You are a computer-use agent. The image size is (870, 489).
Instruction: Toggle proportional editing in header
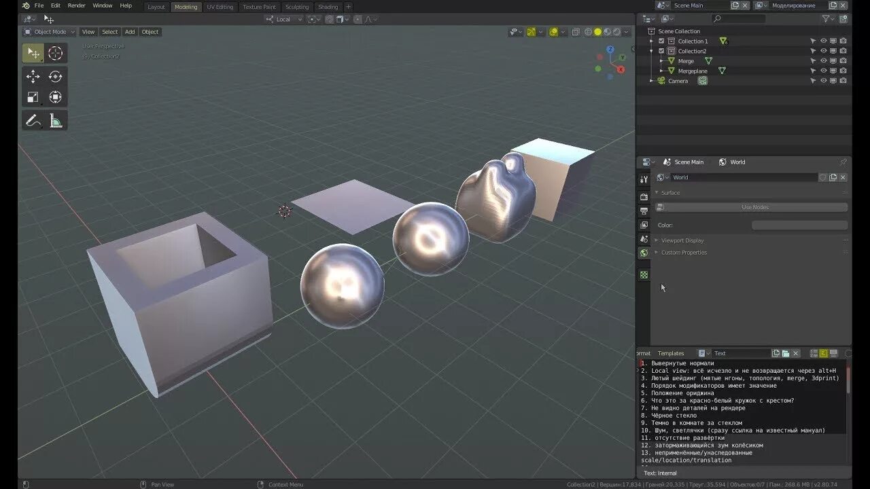(358, 19)
